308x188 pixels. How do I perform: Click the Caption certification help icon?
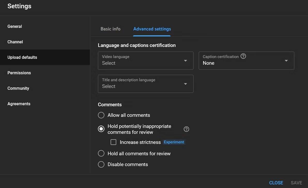pos(243,56)
